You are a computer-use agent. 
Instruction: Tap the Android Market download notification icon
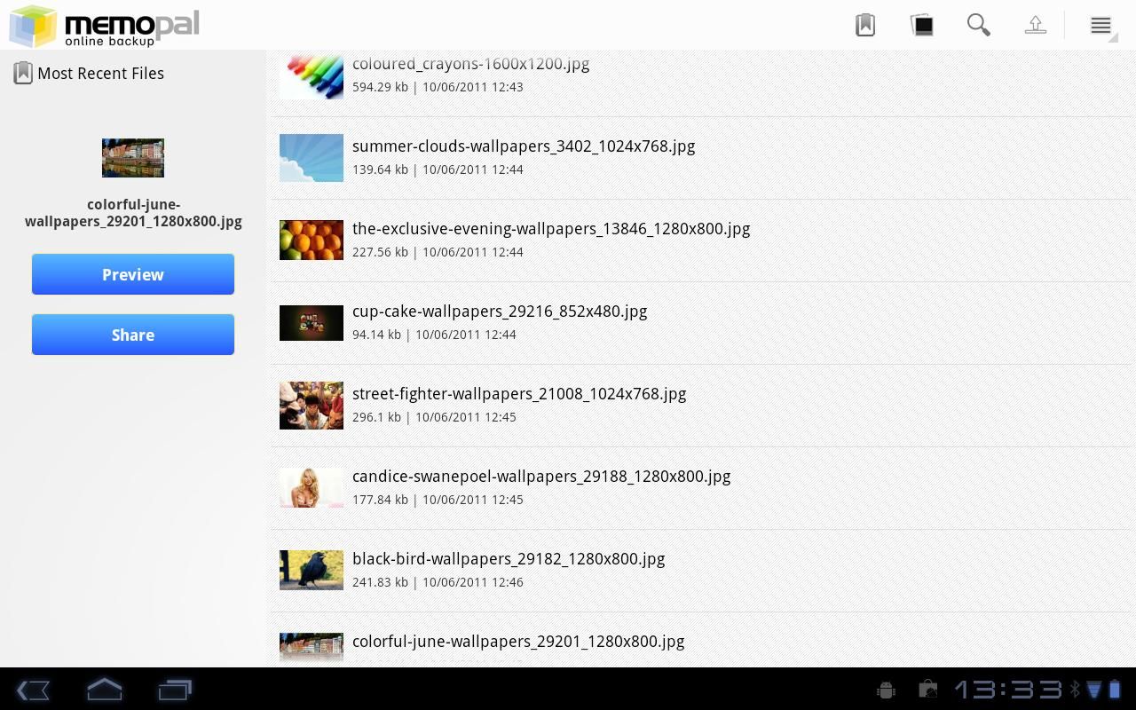pyautogui.click(x=927, y=689)
